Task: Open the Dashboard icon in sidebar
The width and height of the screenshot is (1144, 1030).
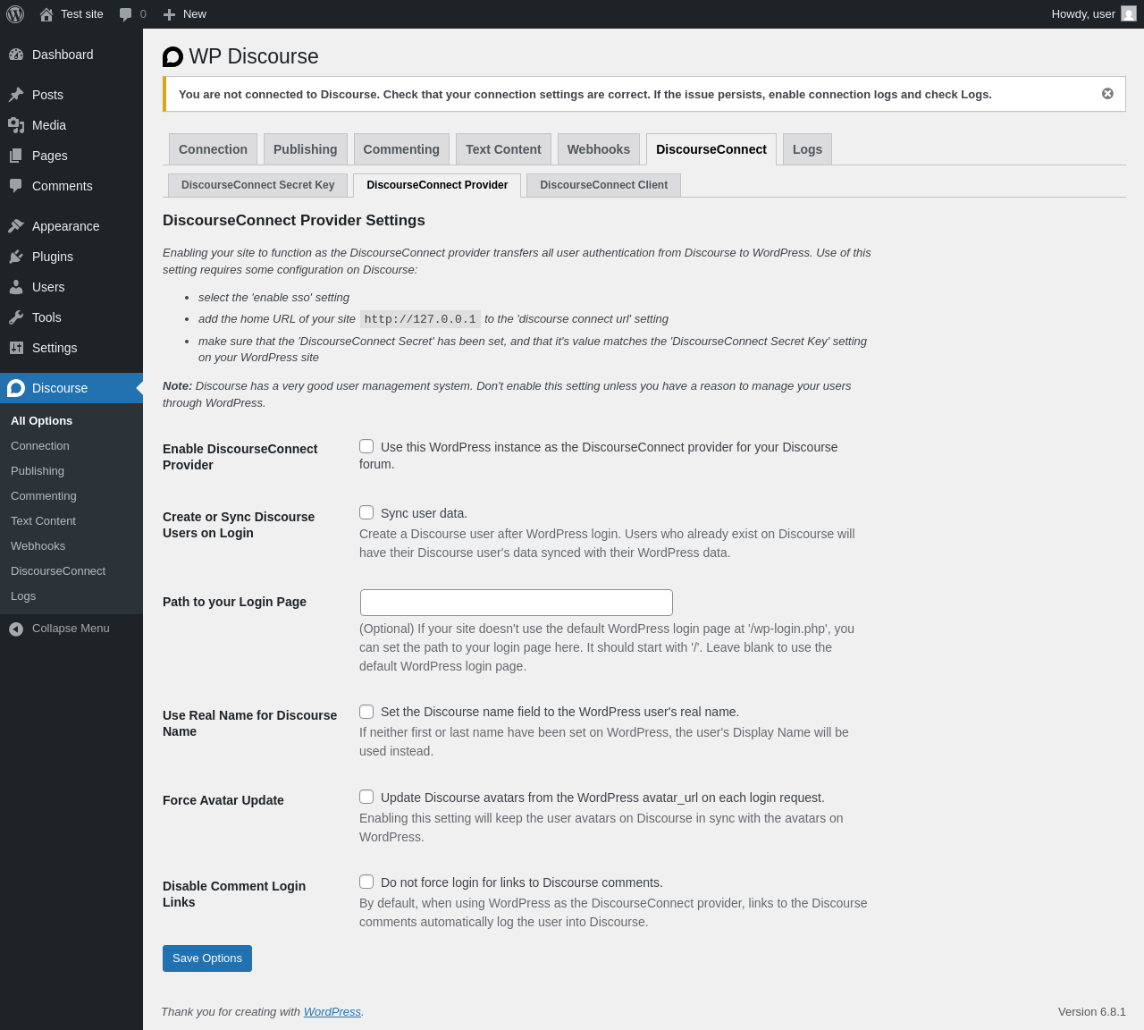Action: tap(16, 55)
